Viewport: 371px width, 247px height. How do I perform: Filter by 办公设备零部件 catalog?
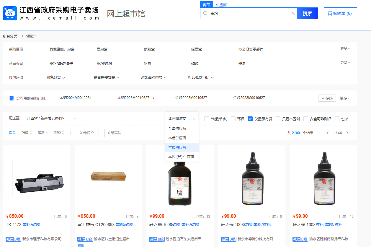click(x=251, y=49)
